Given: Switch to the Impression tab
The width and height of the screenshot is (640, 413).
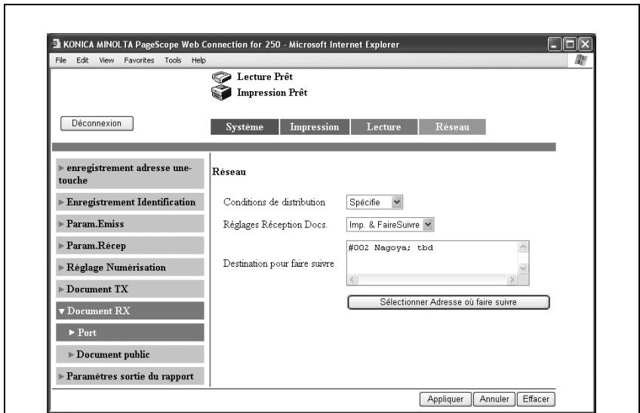Looking at the screenshot, I should (314, 127).
